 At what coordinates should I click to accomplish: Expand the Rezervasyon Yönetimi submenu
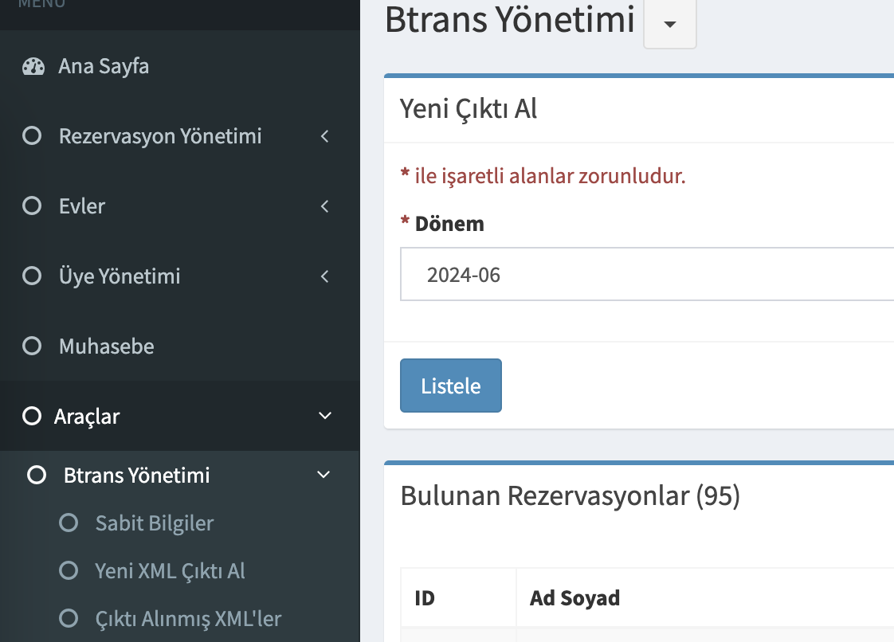pyautogui.click(x=324, y=135)
